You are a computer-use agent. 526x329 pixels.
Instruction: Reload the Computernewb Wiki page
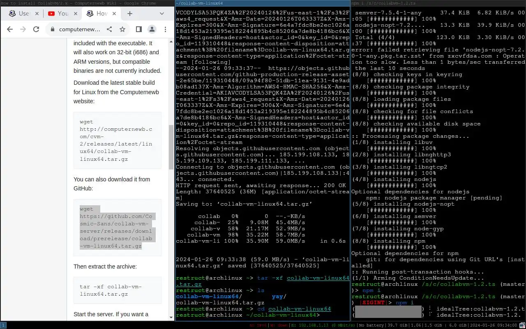pos(36,29)
